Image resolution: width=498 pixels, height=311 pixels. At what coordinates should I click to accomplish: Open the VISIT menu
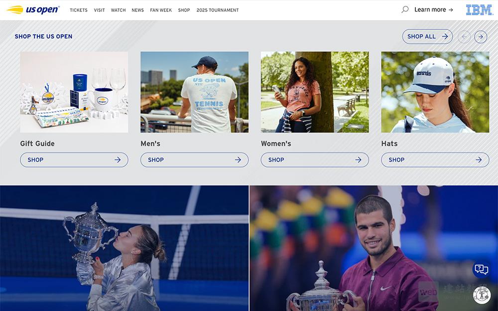tap(99, 10)
